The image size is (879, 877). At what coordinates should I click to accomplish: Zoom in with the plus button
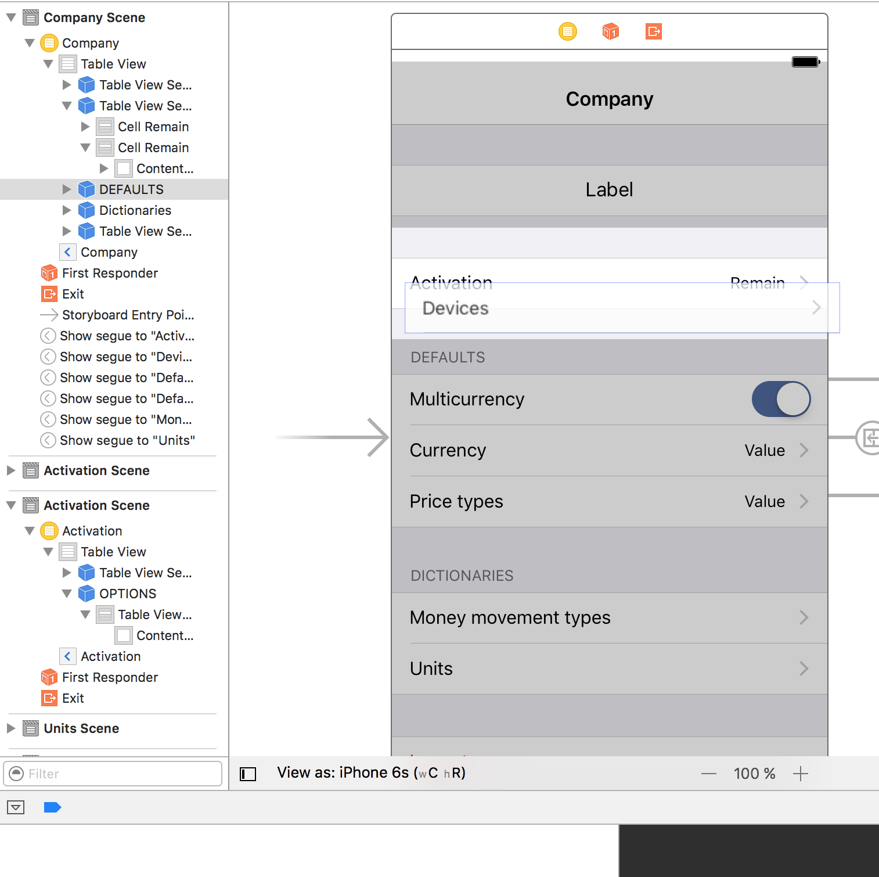pyautogui.click(x=801, y=774)
